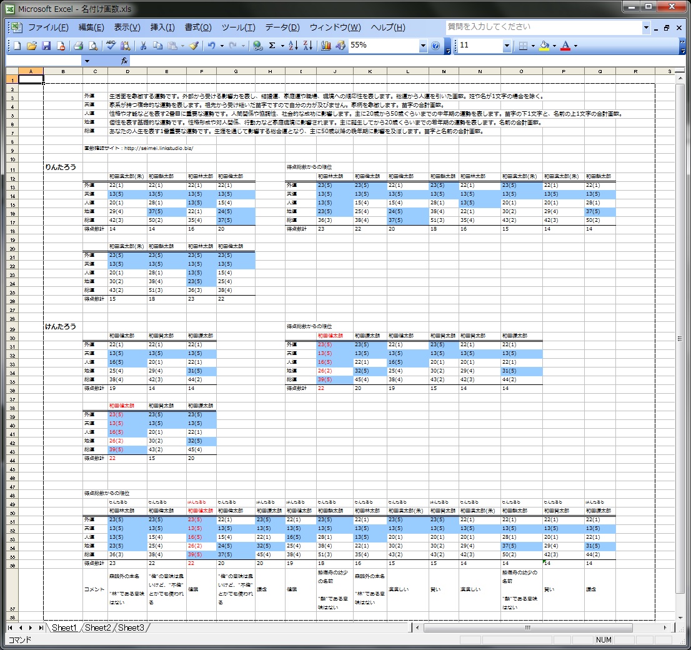Click the Save floppy disk icon
This screenshot has height=650, width=691.
46,46
